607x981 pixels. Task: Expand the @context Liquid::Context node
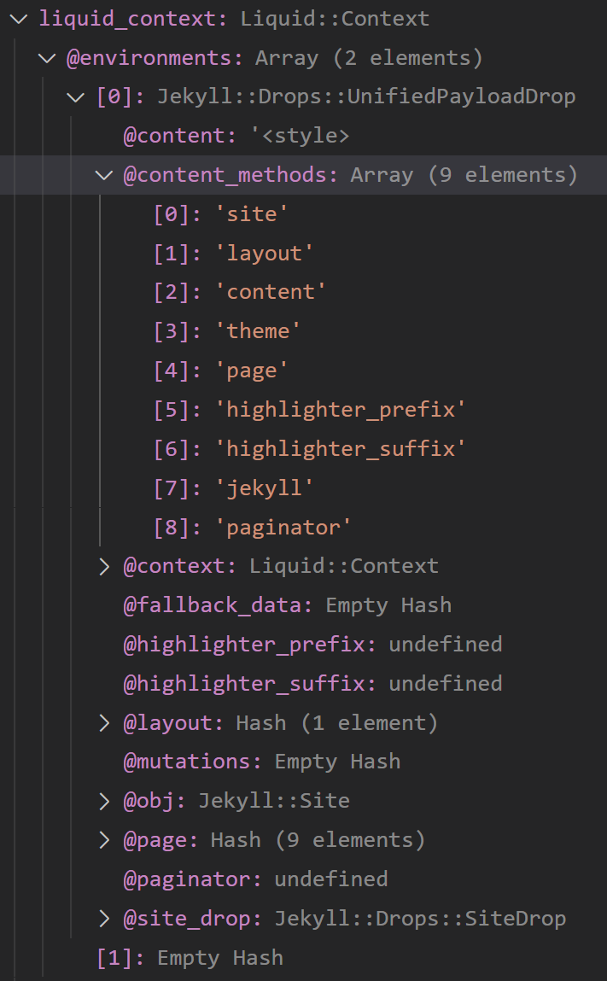[105, 566]
